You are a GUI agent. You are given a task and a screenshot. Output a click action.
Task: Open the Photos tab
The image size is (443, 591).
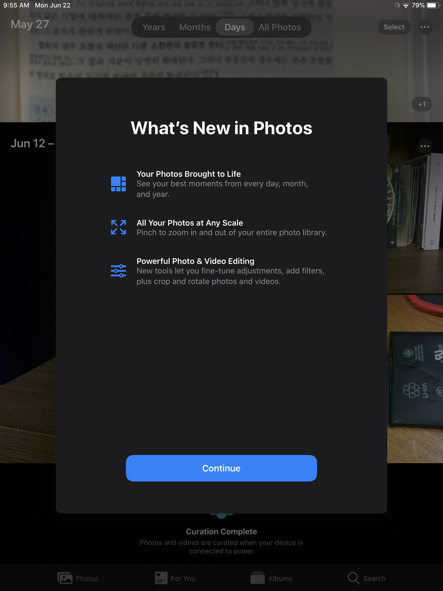click(78, 578)
